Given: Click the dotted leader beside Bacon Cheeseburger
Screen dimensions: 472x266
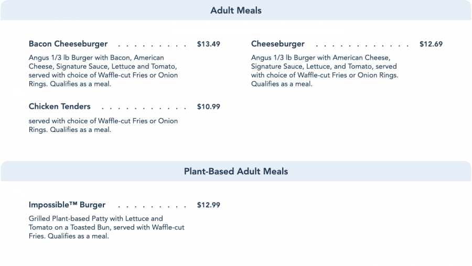Looking at the screenshot, I should (152, 45).
